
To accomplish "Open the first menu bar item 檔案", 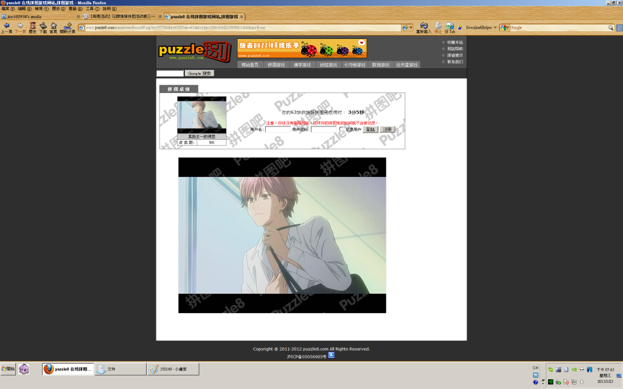I will point(8,9).
